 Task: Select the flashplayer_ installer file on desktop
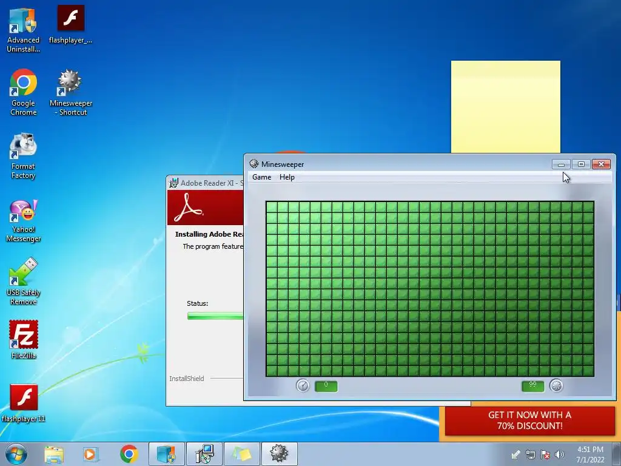coord(70,24)
